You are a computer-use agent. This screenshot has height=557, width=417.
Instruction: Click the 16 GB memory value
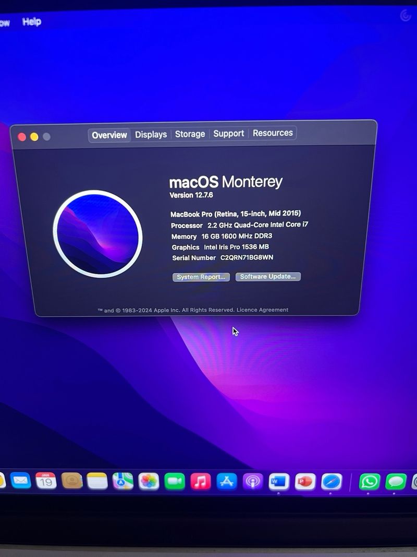[237, 236]
